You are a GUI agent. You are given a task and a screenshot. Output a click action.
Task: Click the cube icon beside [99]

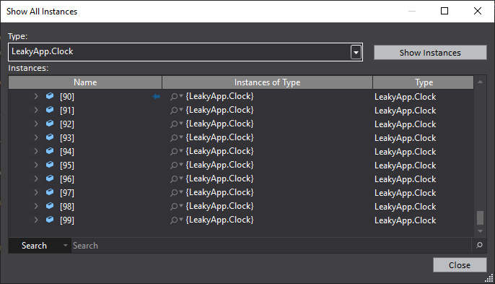point(50,220)
